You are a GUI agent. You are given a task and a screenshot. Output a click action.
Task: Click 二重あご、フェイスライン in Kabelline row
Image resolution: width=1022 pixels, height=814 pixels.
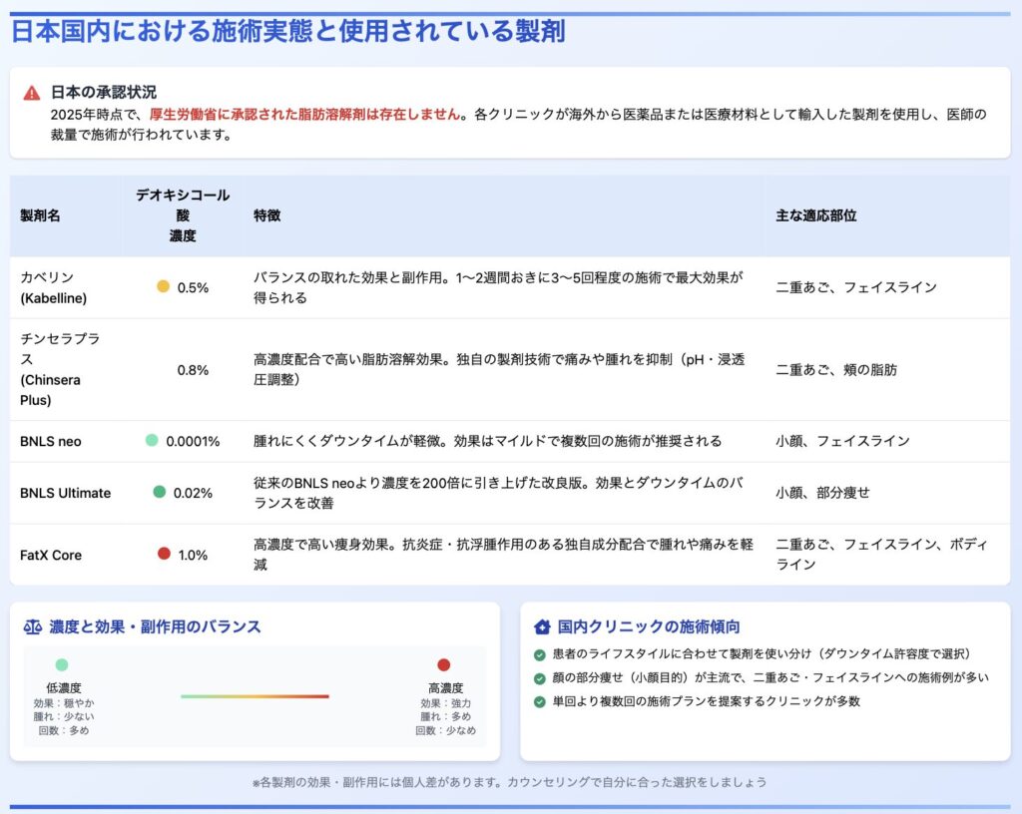[x=856, y=287]
